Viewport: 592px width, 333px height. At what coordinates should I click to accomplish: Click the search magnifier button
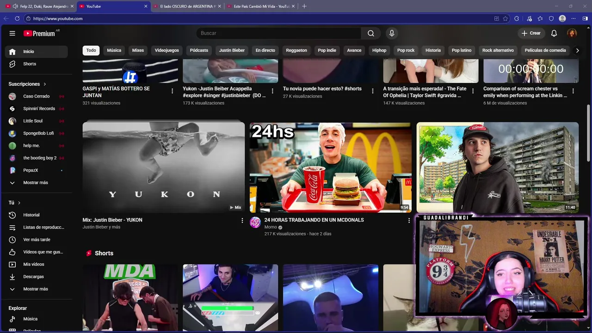pos(371,33)
